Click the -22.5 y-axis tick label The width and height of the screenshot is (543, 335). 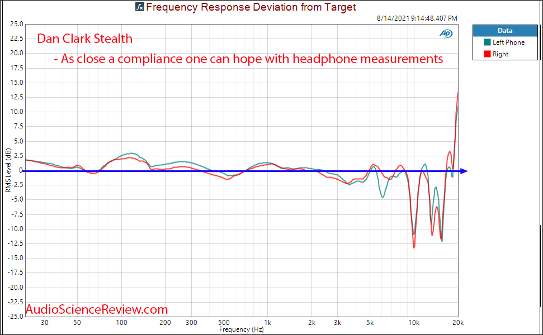pos(16,302)
